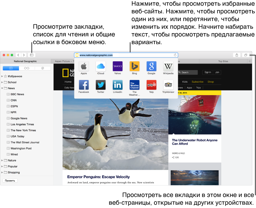
Task: Open the ESPN bookmark
Action: (12, 106)
